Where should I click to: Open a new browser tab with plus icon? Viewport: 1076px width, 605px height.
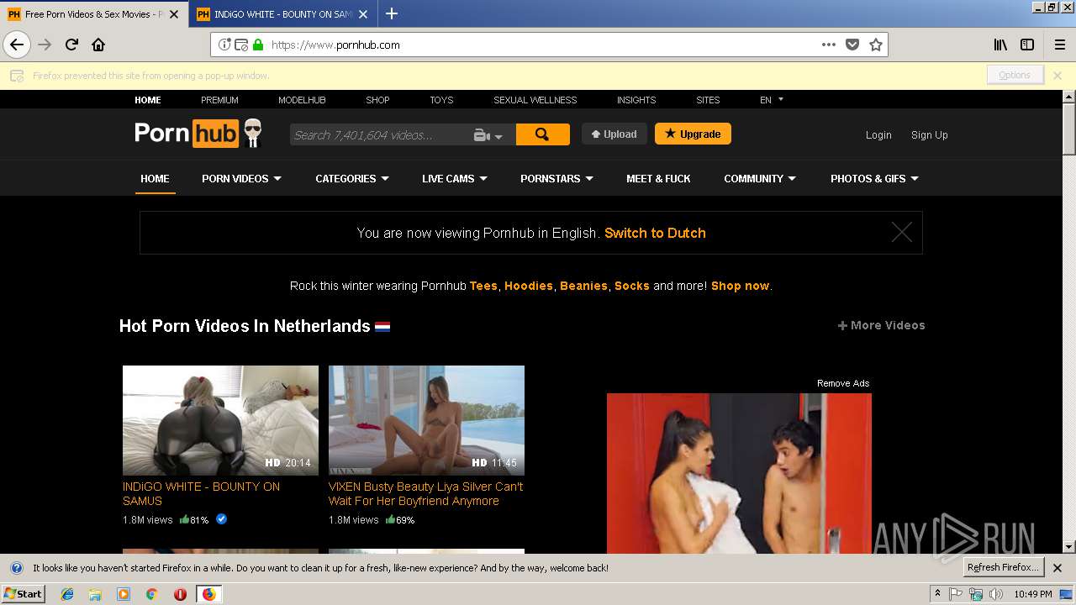(392, 13)
